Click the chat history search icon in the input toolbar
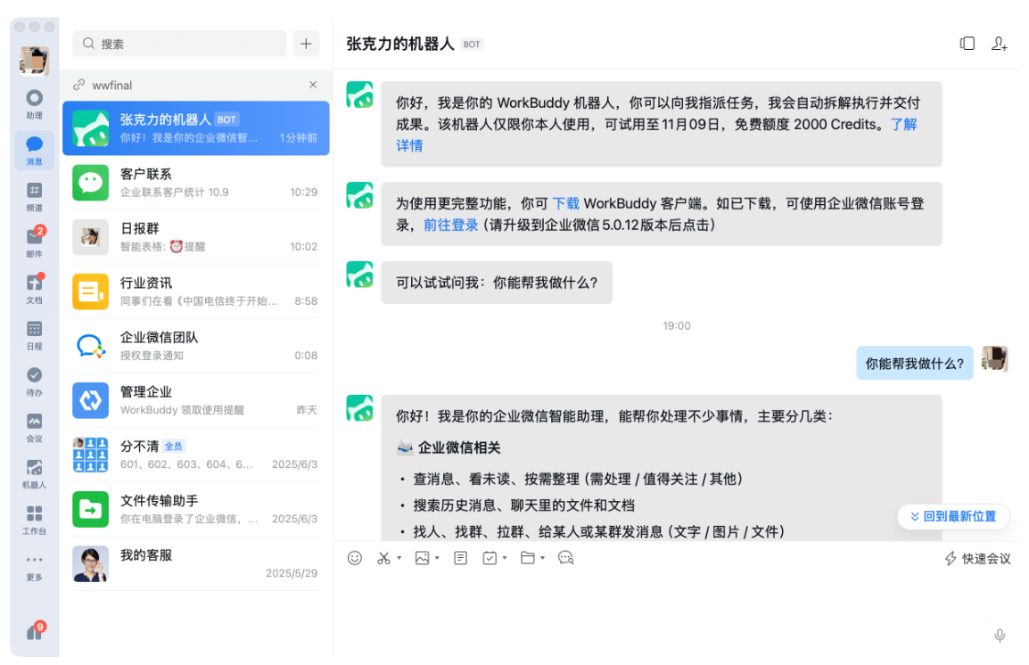 click(565, 558)
